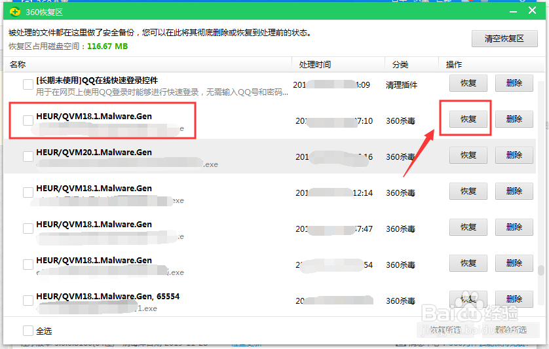
Task: Click 恢复所选 to restore selected items
Action: tap(445, 330)
